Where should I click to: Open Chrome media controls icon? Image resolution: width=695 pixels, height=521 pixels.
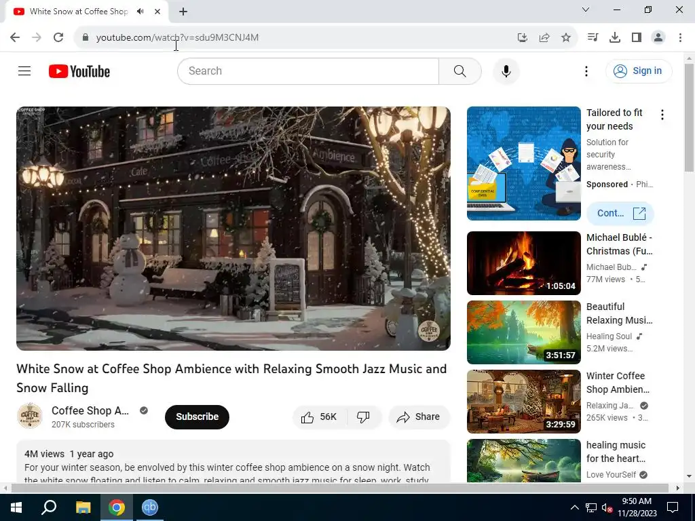pos(593,38)
